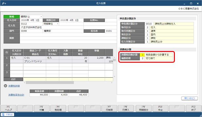The width and height of the screenshot is (202, 117).
Task: Click the 仕入先 code field 0112
Action: tap(31, 24)
